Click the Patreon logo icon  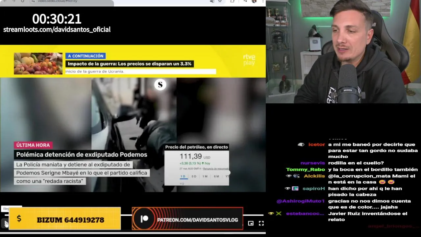(x=144, y=219)
